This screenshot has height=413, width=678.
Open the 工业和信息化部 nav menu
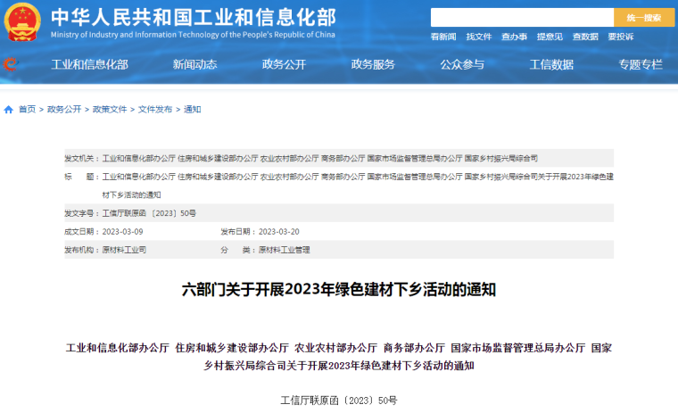(x=89, y=64)
